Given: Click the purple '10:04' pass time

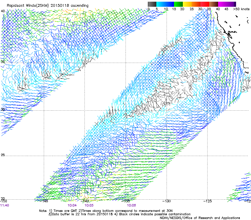Looking at the screenshot, I should click(72, 205).
